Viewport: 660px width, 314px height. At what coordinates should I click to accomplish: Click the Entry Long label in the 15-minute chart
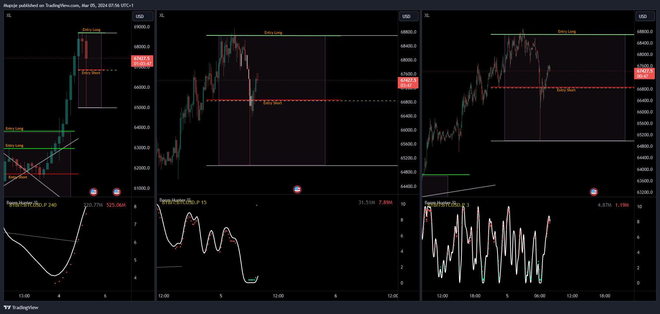coord(273,33)
